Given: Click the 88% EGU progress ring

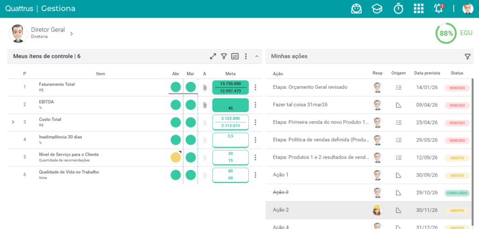Looking at the screenshot, I should click(x=446, y=33).
